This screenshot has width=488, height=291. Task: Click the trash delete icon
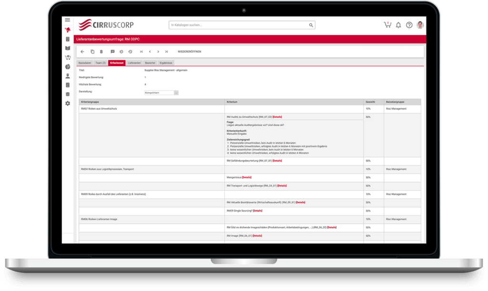[101, 51]
